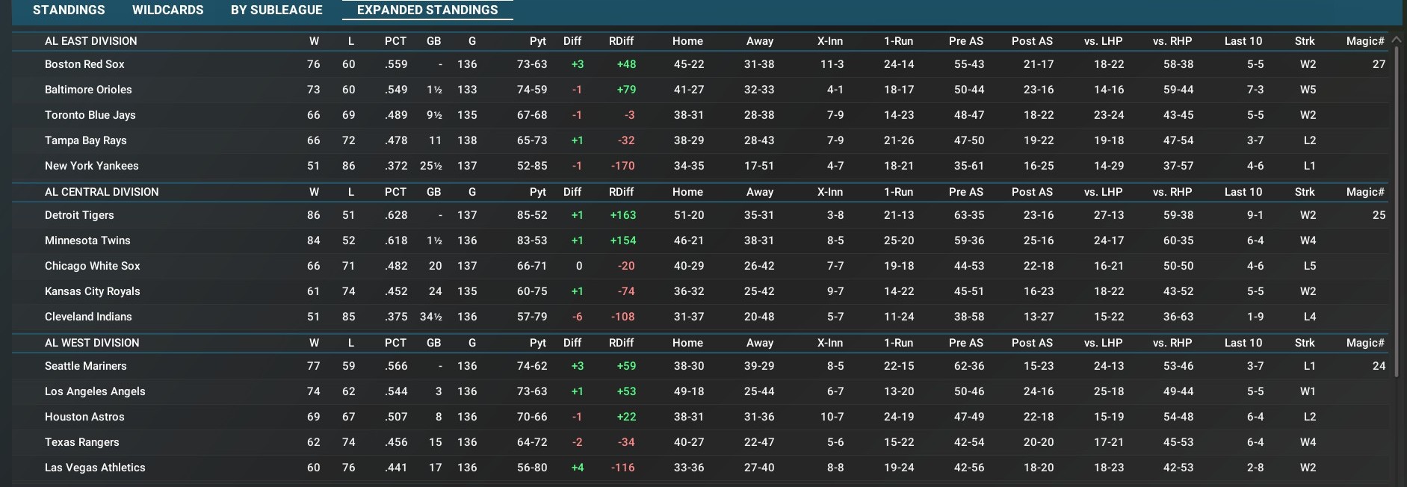Image resolution: width=1407 pixels, height=487 pixels.
Task: View the Minnesota Twins team page
Action: pos(87,241)
